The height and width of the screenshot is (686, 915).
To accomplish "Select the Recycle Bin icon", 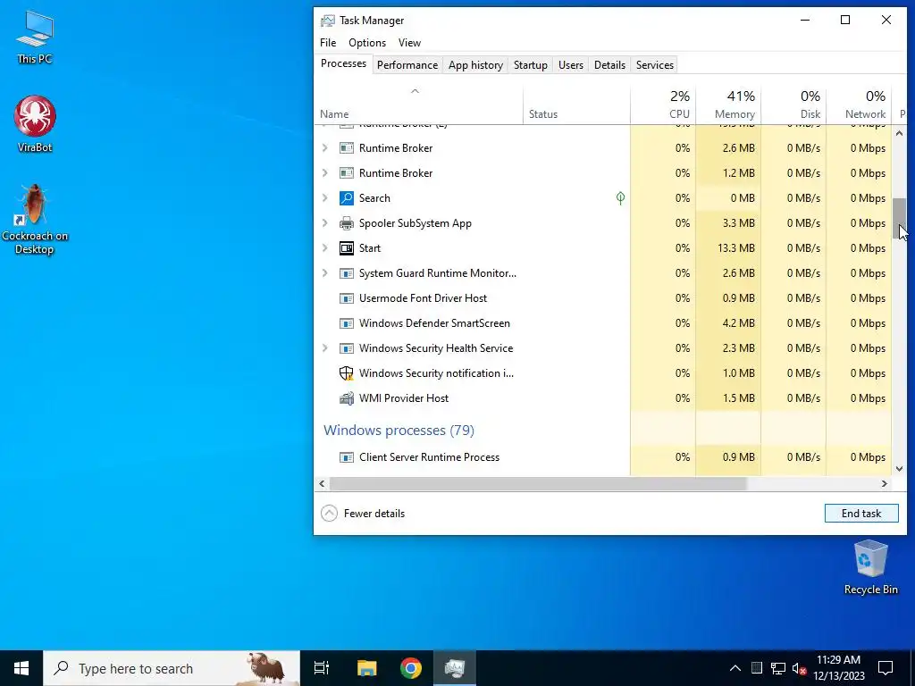I will tap(870, 567).
